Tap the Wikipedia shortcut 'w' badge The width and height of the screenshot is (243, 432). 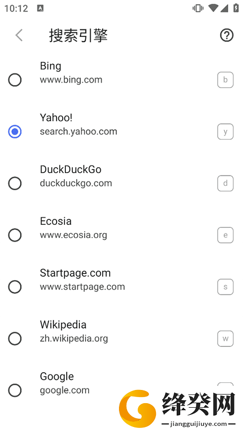click(x=225, y=339)
